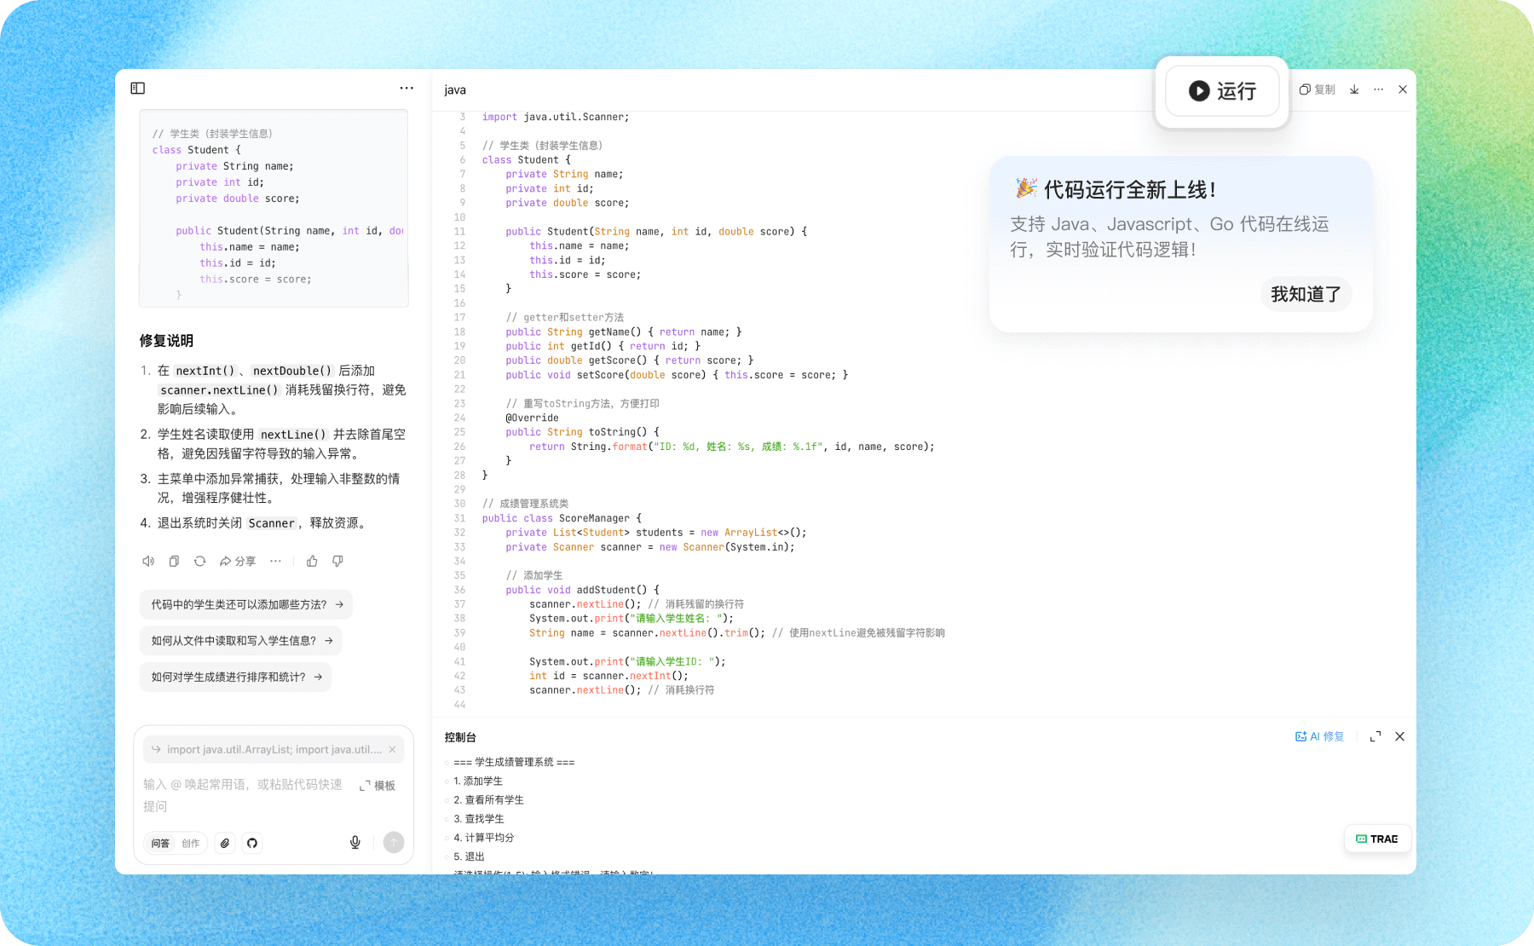Image resolution: width=1534 pixels, height=946 pixels.
Task: Click the Run (运行) play button
Action: click(x=1221, y=91)
